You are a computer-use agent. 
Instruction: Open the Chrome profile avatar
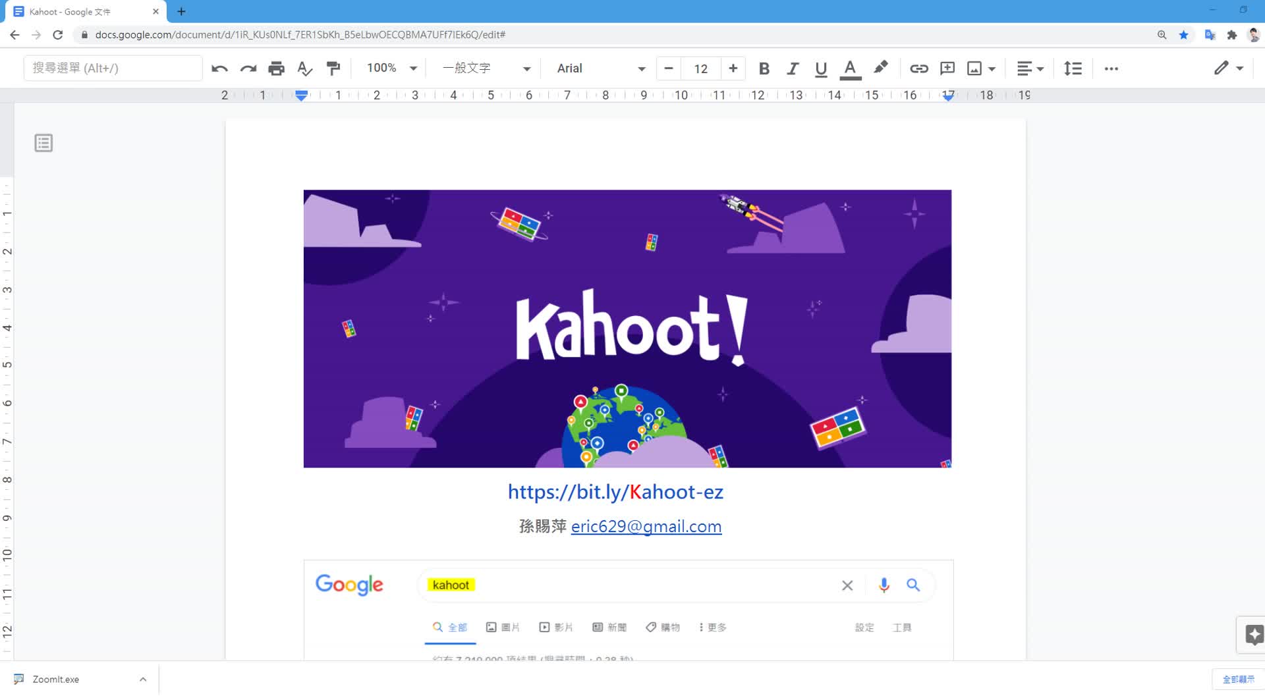click(x=1254, y=35)
